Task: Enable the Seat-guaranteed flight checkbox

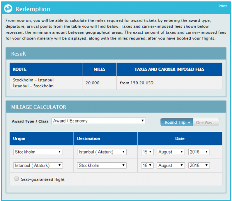Action: 16,179
